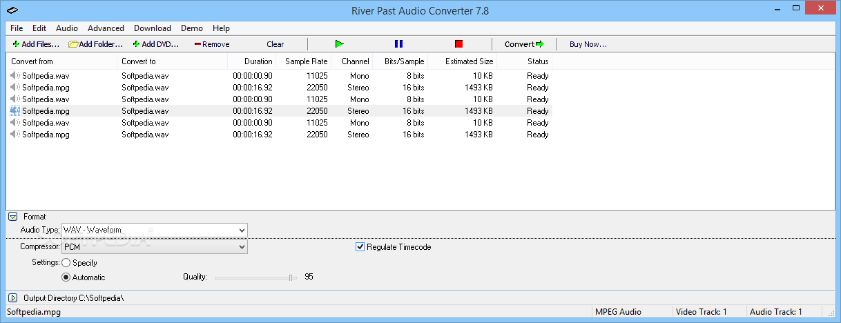
Task: Collapse the Format section expander
Action: click(x=12, y=217)
